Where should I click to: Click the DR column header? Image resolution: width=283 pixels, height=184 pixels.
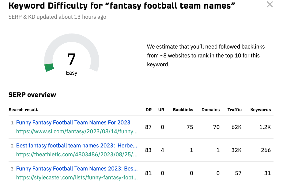point(149,110)
